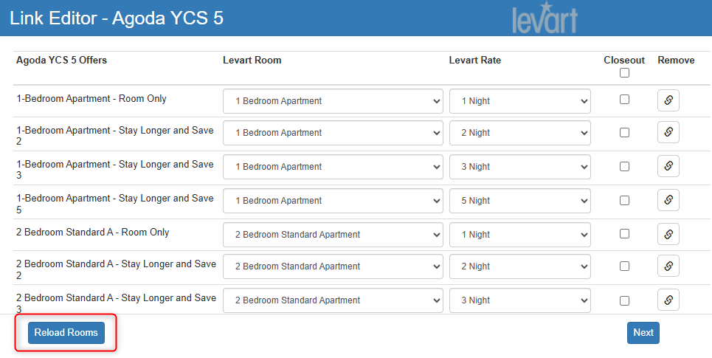Open Levart Rate dropdown for 1-Bedroom Save 2

[x=519, y=133]
